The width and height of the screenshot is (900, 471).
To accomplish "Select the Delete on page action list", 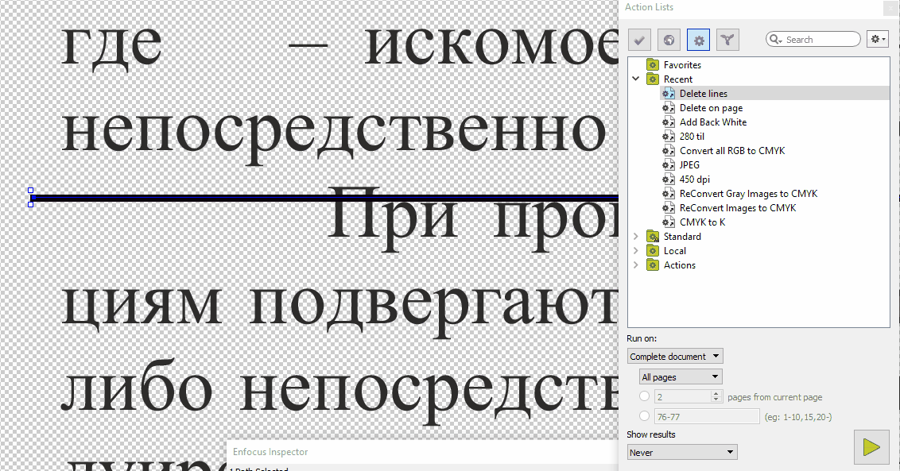I will [x=711, y=108].
